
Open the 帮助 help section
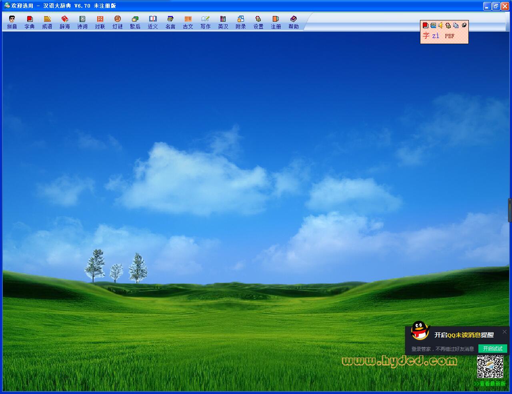pyautogui.click(x=294, y=22)
